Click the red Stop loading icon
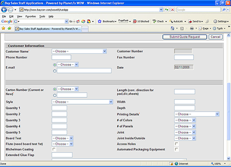231x167 pixels. pos(172,10)
